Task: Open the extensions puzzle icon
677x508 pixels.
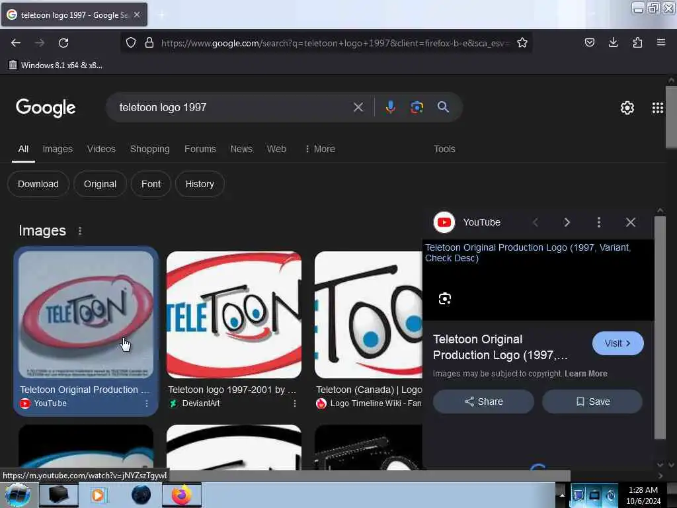Action: pyautogui.click(x=637, y=42)
